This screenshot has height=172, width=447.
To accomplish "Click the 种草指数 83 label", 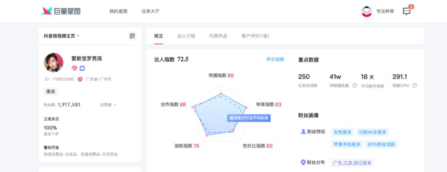I will coord(269,105).
